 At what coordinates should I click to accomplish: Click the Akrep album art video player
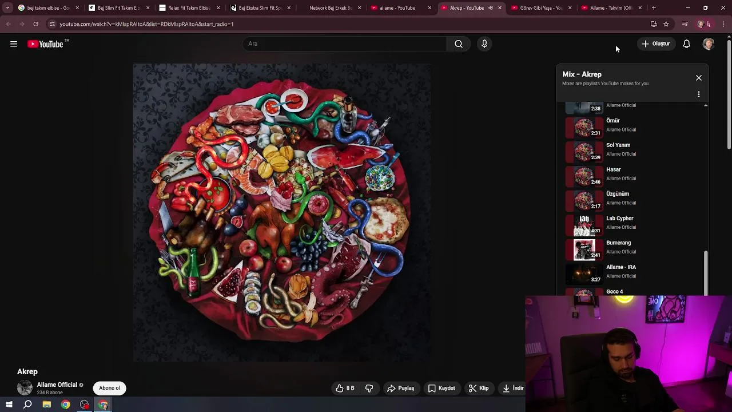(283, 212)
